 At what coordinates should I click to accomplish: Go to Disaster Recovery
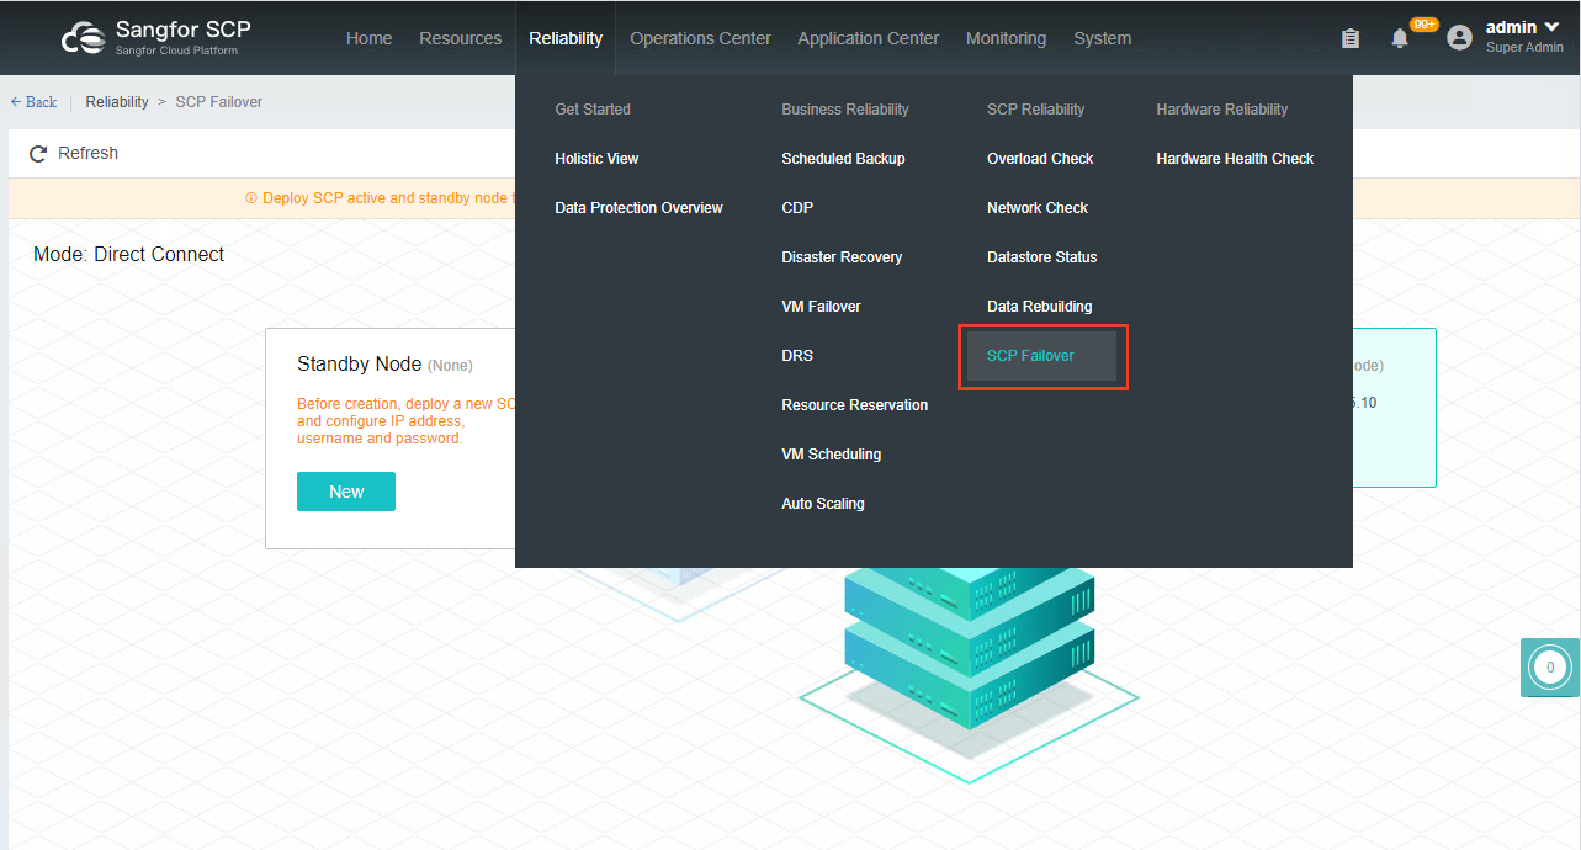tap(842, 257)
